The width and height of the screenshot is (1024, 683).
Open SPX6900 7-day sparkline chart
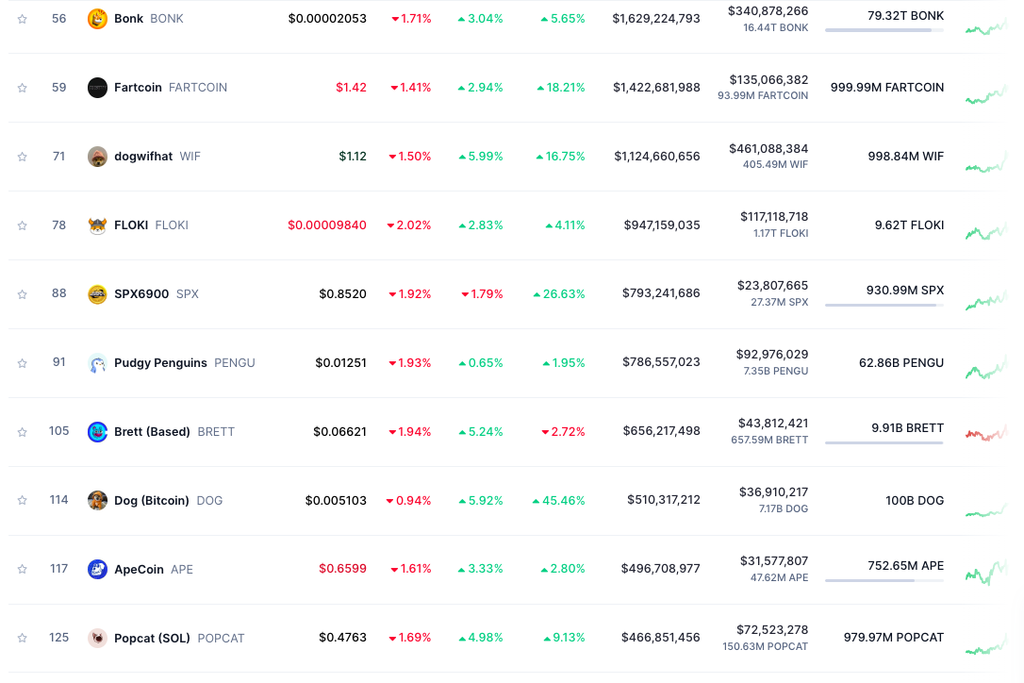point(986,300)
